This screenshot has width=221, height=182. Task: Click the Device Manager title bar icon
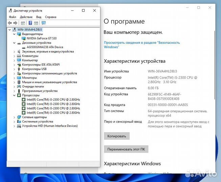(10, 11)
